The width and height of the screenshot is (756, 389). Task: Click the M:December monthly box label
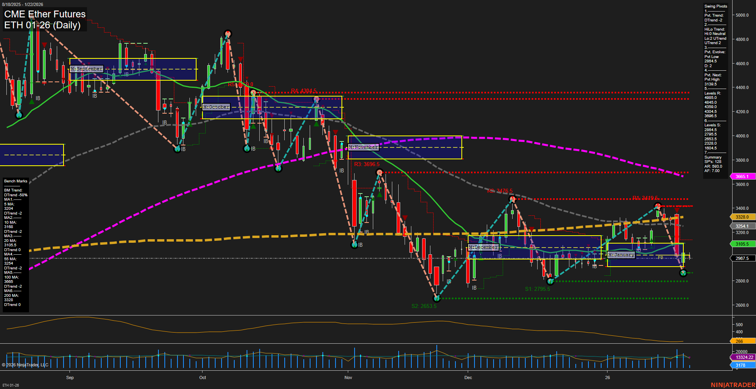coord(483,247)
